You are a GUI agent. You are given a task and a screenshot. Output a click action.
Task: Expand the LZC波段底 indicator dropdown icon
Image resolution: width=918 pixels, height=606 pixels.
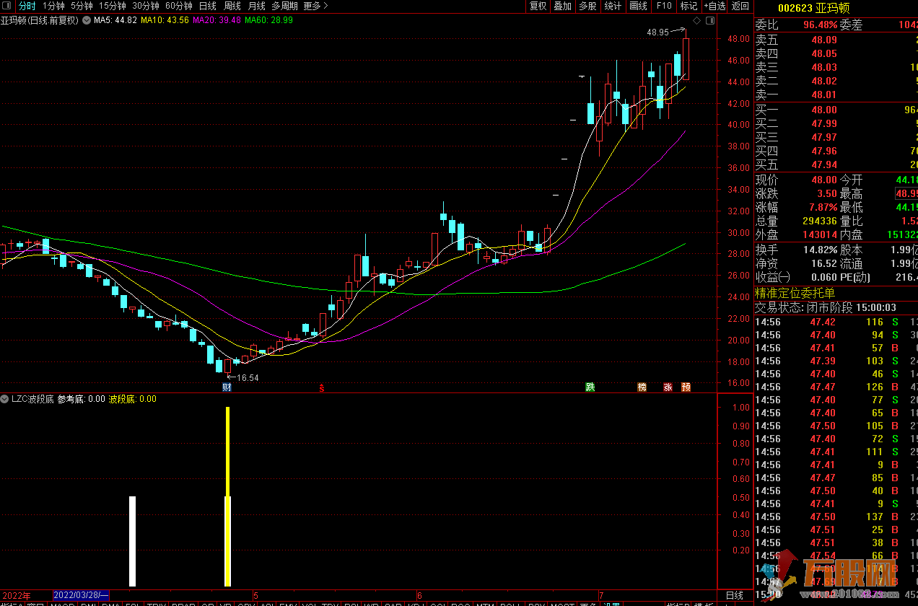pos(5,399)
